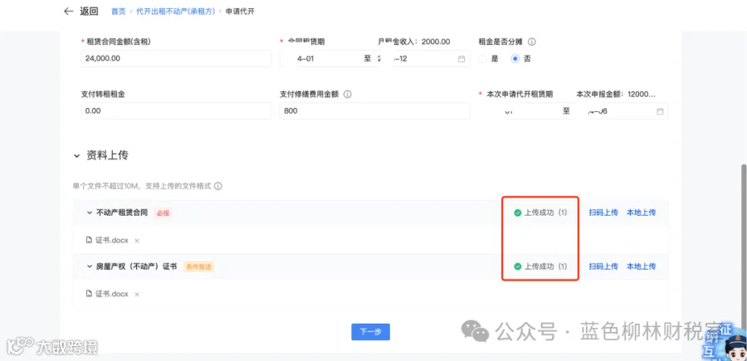The width and height of the screenshot is (747, 361).
Task: Collapse the 资料上传 section
Action: tap(76, 156)
